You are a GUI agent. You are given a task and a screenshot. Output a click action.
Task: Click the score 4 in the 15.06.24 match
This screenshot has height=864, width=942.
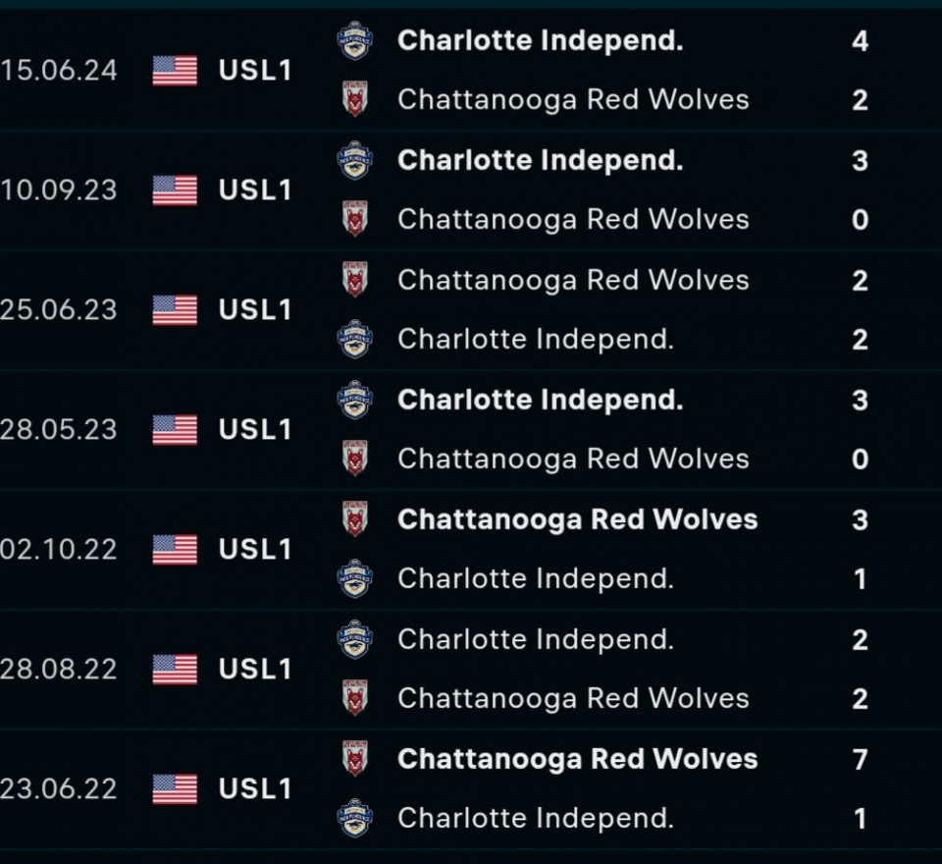coord(860,41)
